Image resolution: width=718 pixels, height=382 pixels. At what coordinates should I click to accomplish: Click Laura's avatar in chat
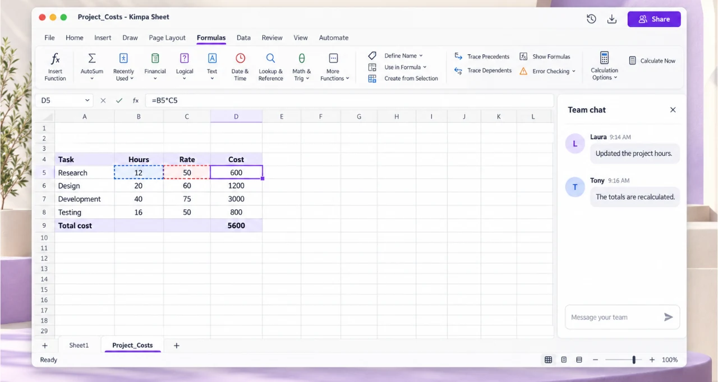click(575, 144)
